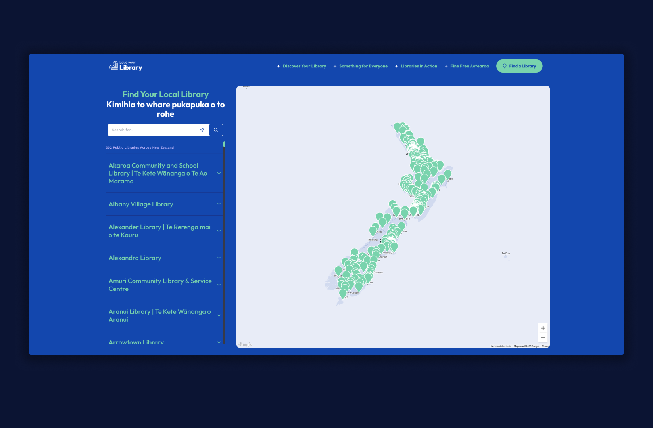Expand the Alexander Library chevron
This screenshot has height=428, width=653.
click(x=219, y=231)
